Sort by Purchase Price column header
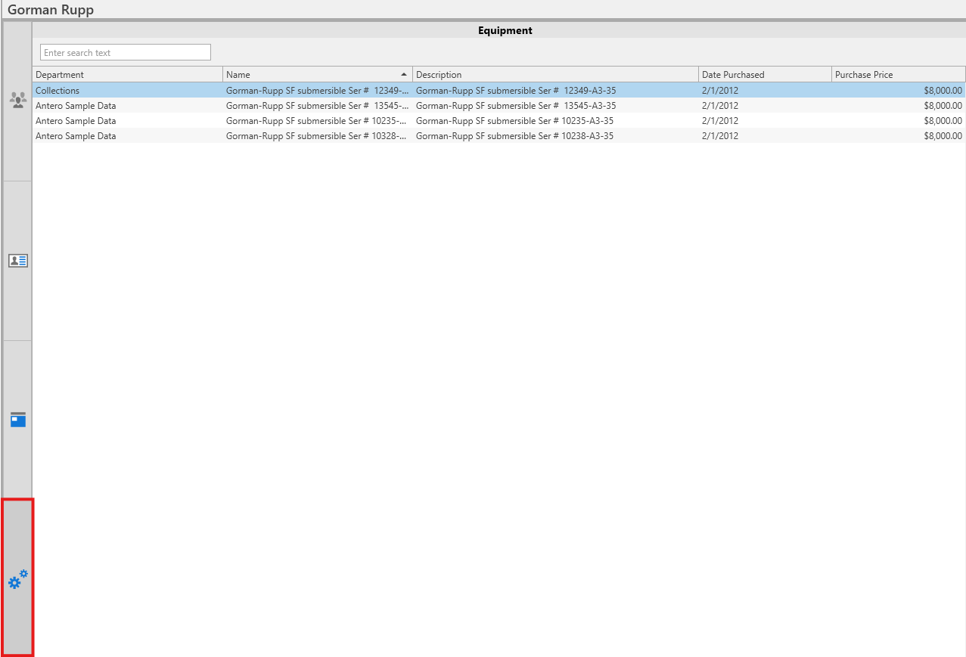Image resolution: width=966 pixels, height=657 pixels. click(x=898, y=75)
